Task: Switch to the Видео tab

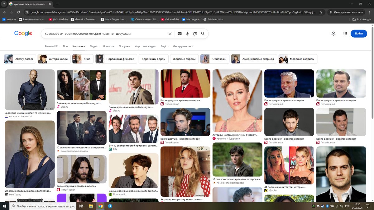Action: [94, 46]
